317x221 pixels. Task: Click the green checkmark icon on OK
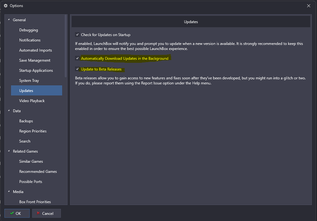(12, 213)
